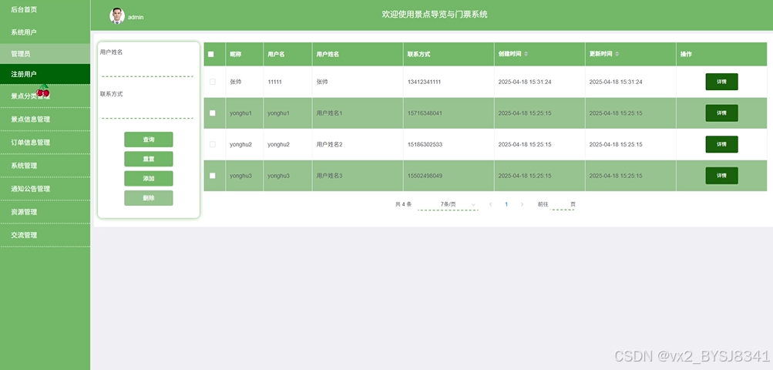Open 详情 for user yonghu1
This screenshot has height=370, width=773.
pos(721,113)
